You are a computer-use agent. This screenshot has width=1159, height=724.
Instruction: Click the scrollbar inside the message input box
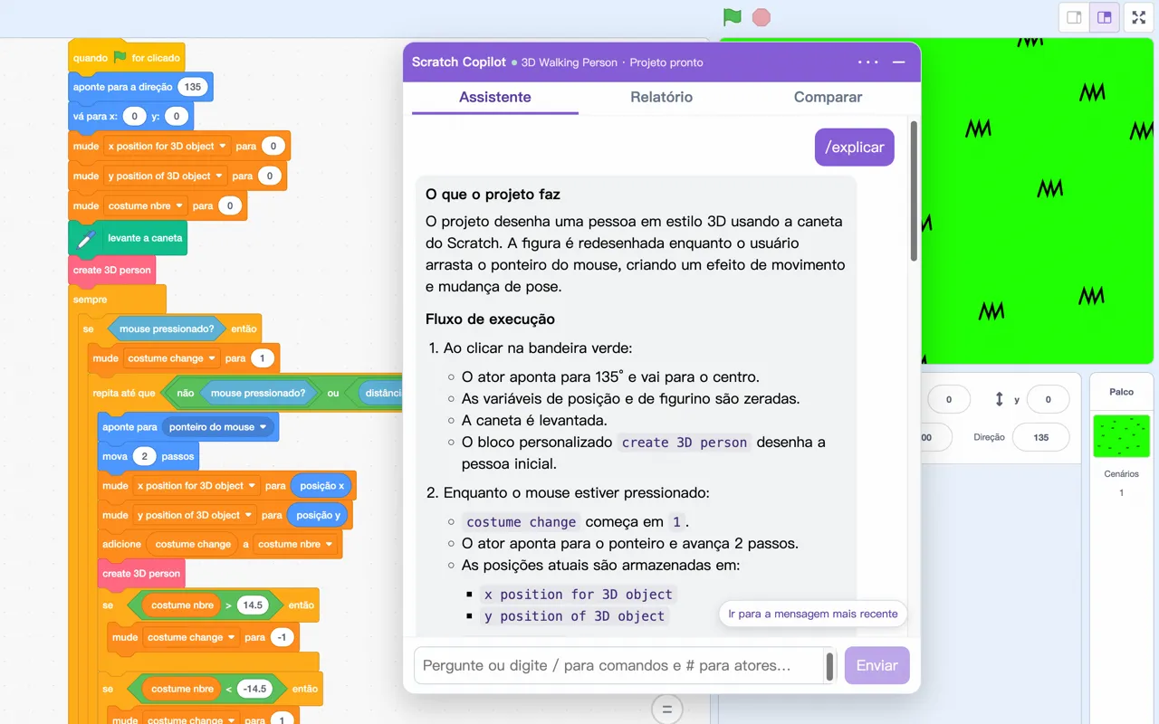[x=829, y=666]
